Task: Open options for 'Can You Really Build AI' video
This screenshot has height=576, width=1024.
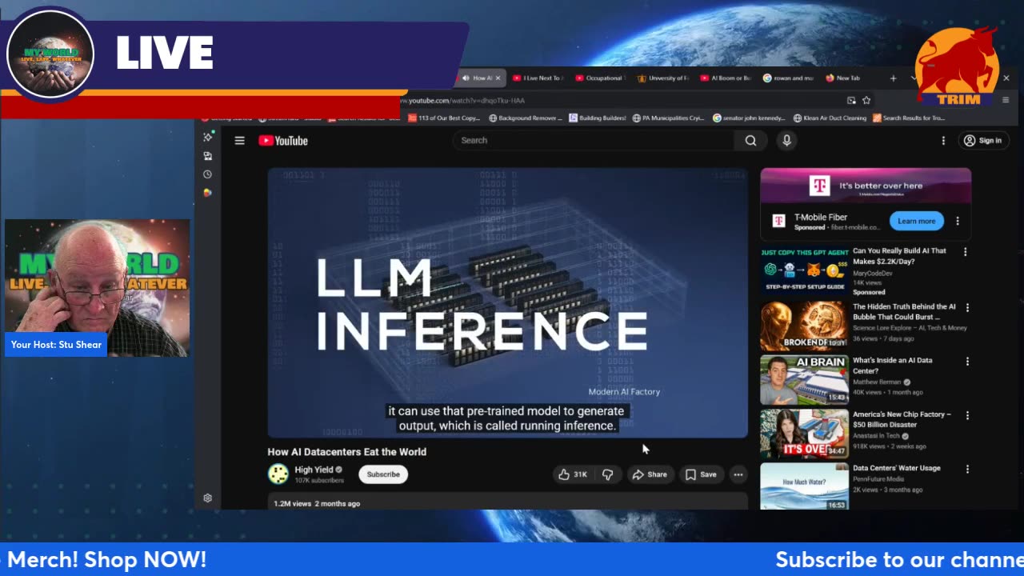Action: 966,252
